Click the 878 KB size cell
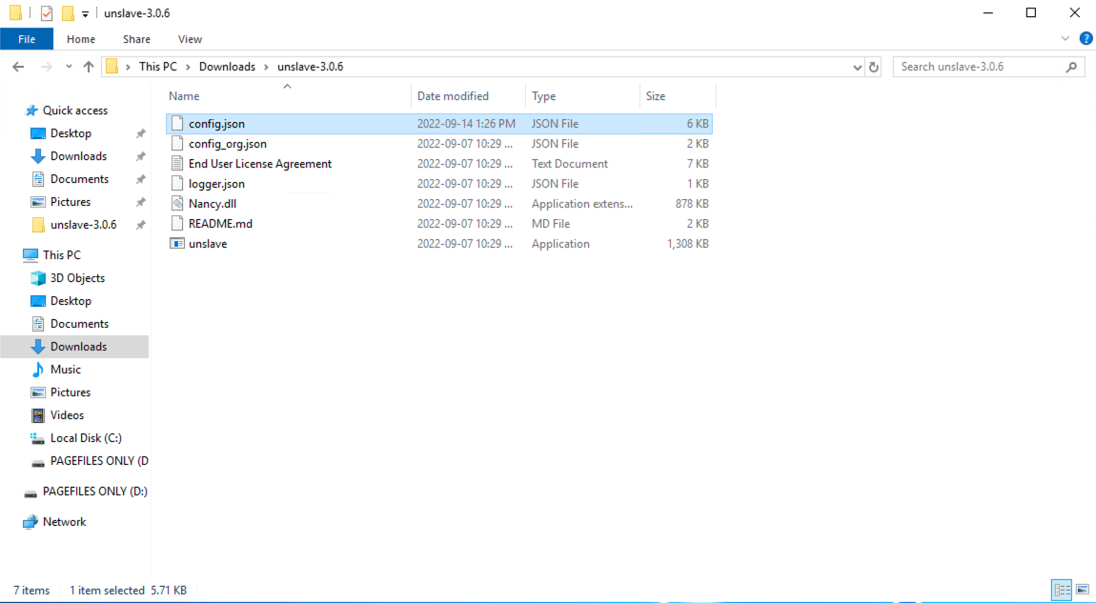Image resolution: width=1096 pixels, height=603 pixels. (692, 204)
